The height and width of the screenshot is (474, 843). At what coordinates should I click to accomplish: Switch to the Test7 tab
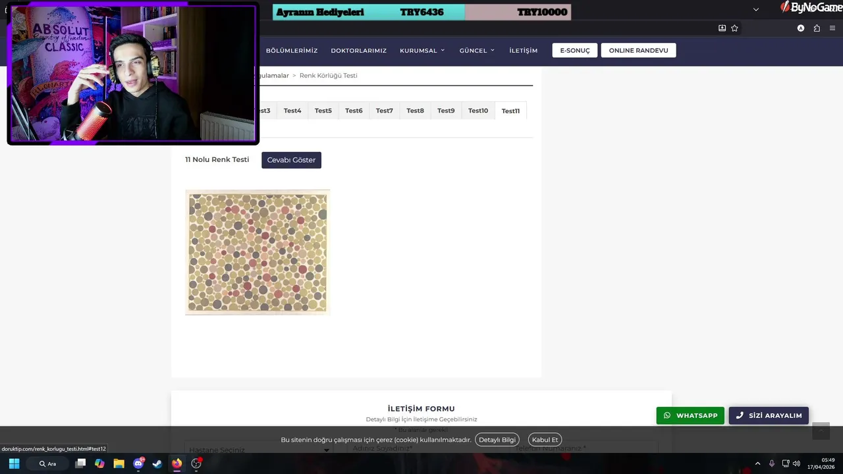tap(385, 111)
